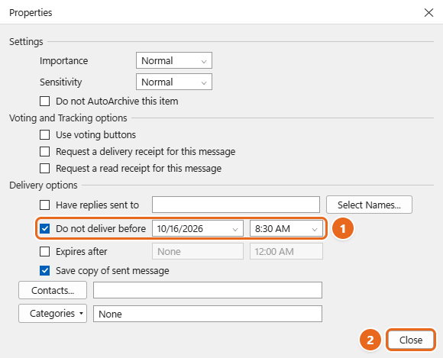Click the Categories field showing None

[208, 314]
